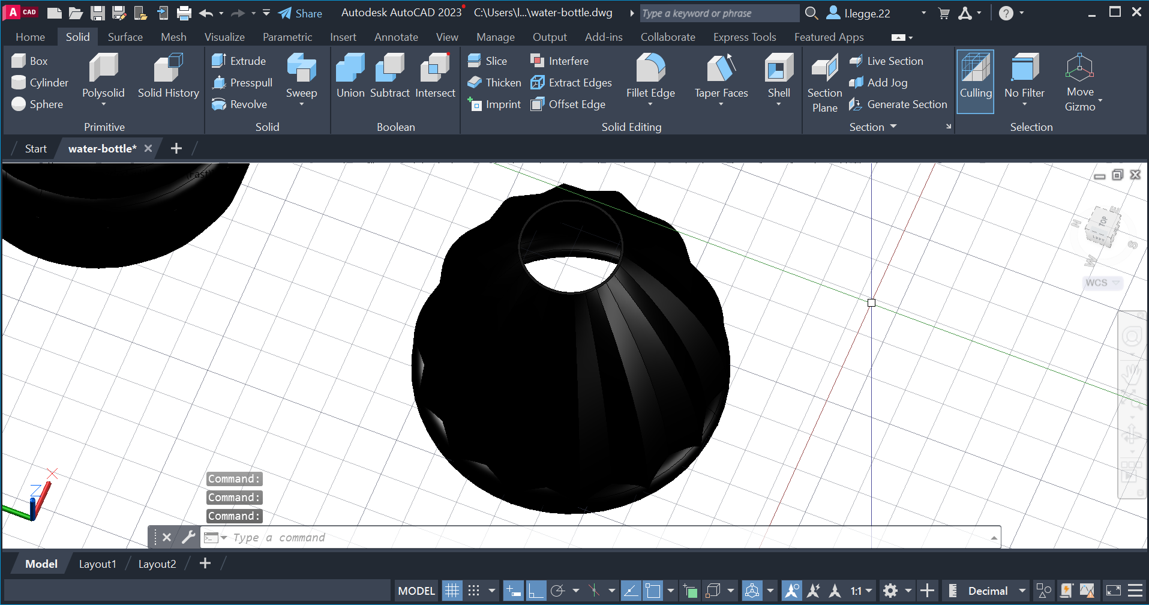
Task: Toggle Live Section
Action: coord(886,61)
